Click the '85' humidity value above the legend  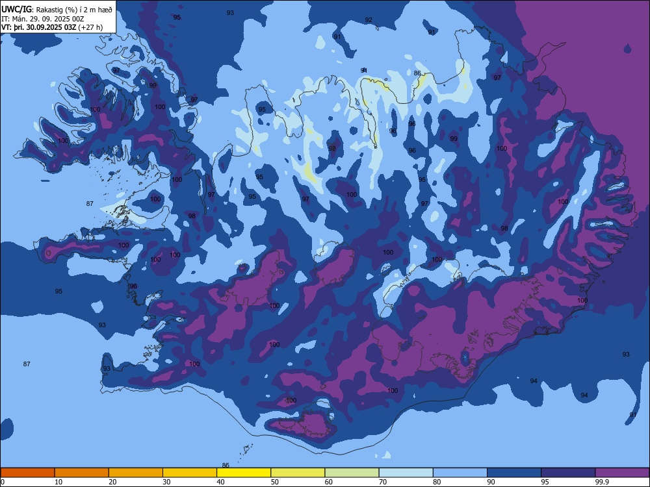pos(226,465)
